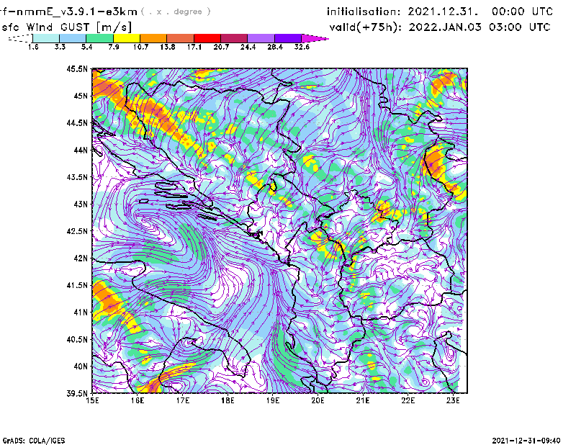This screenshot has height=445, width=576.
Task: Click the '2022.JAN.03' valid date
Action: pyautogui.click(x=445, y=27)
